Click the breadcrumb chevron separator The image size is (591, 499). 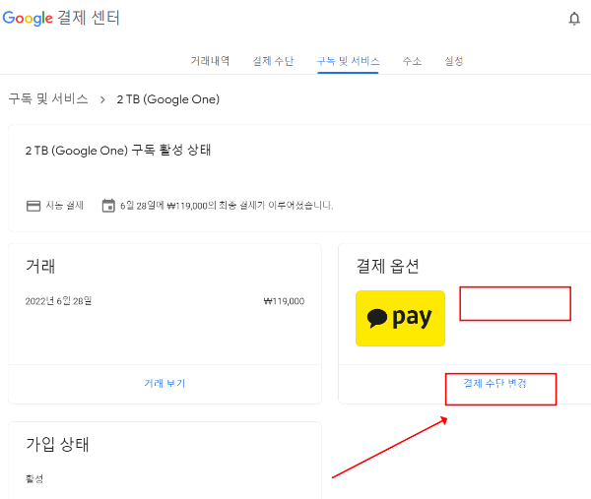click(x=102, y=99)
